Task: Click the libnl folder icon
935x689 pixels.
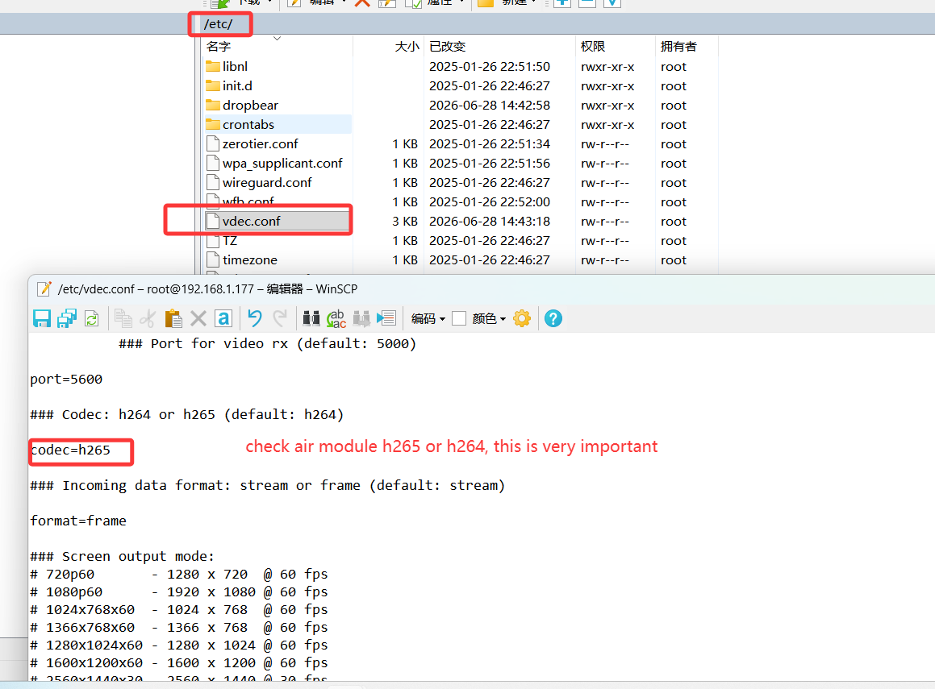Action: pyautogui.click(x=213, y=66)
